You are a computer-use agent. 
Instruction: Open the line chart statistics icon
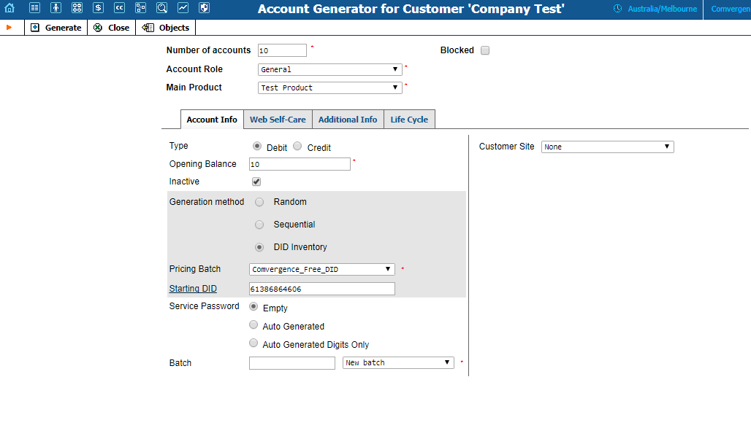pyautogui.click(x=183, y=8)
